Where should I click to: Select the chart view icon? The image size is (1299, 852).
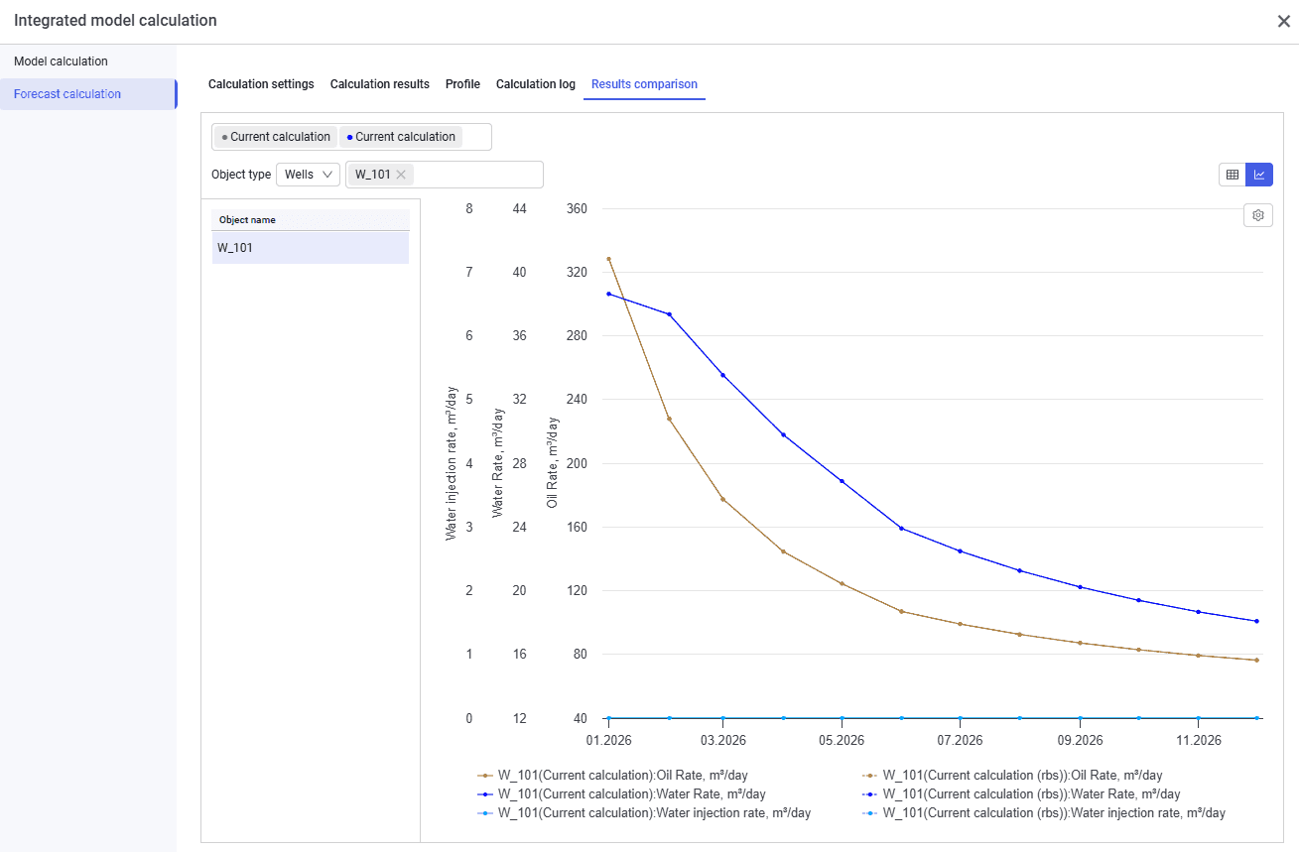pyautogui.click(x=1259, y=175)
